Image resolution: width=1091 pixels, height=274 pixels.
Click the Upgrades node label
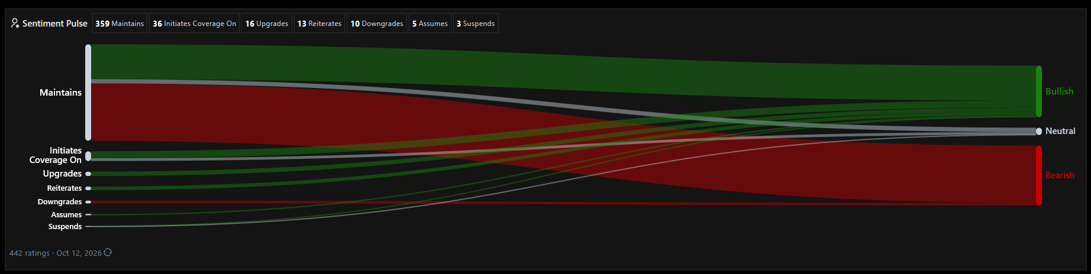(x=62, y=174)
